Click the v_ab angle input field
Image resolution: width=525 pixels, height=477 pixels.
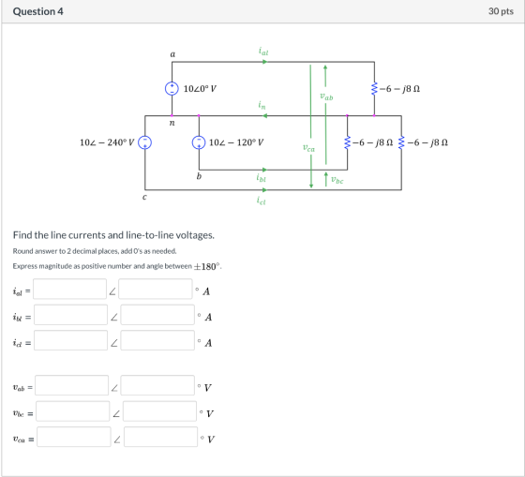157,385
